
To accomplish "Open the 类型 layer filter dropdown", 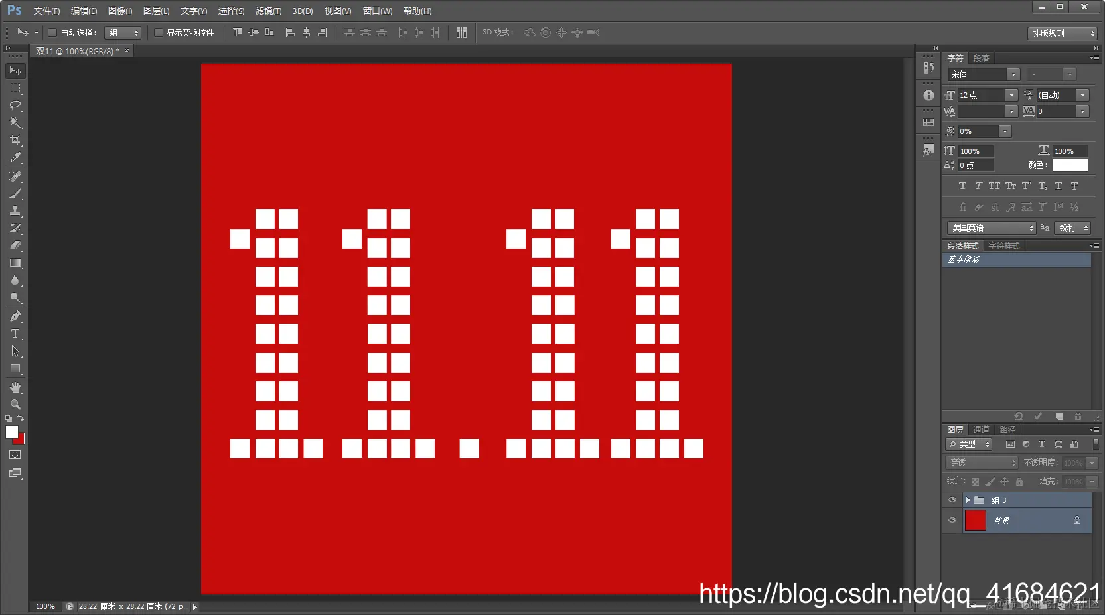I will tap(969, 444).
